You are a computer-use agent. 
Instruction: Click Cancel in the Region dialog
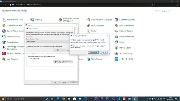point(64,82)
